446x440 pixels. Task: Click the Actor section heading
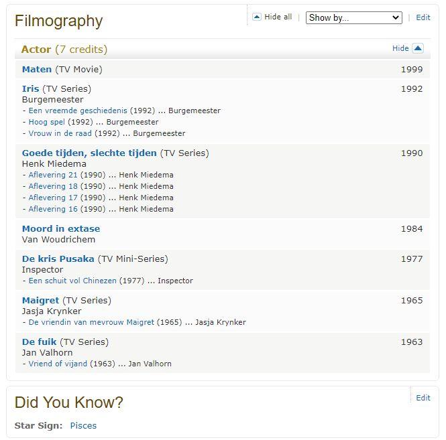coord(36,49)
